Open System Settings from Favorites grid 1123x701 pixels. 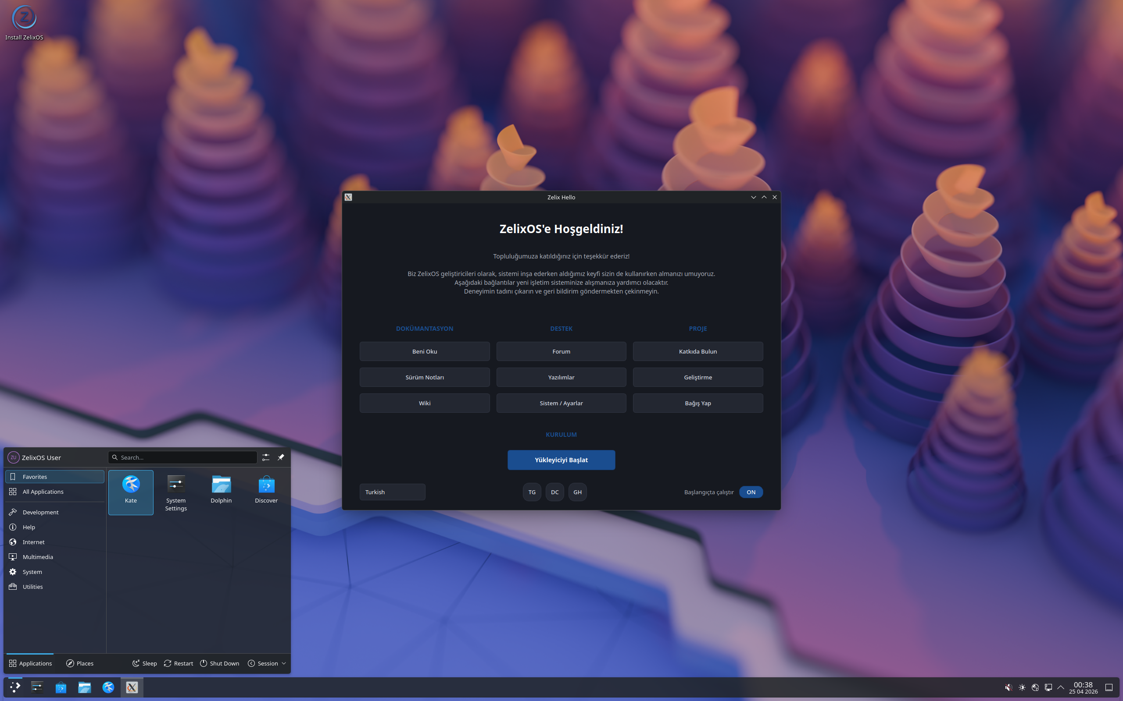pyautogui.click(x=176, y=492)
